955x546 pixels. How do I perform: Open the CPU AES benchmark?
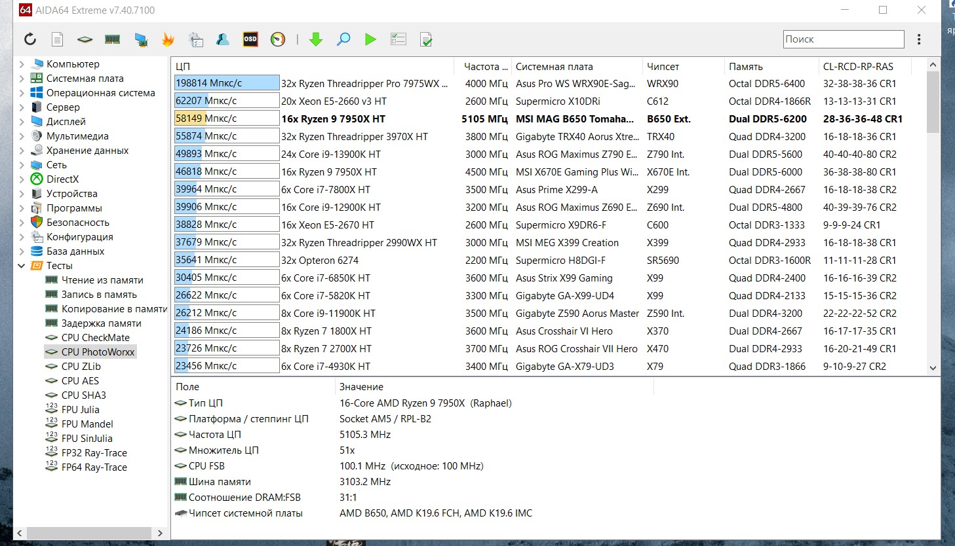coord(80,381)
